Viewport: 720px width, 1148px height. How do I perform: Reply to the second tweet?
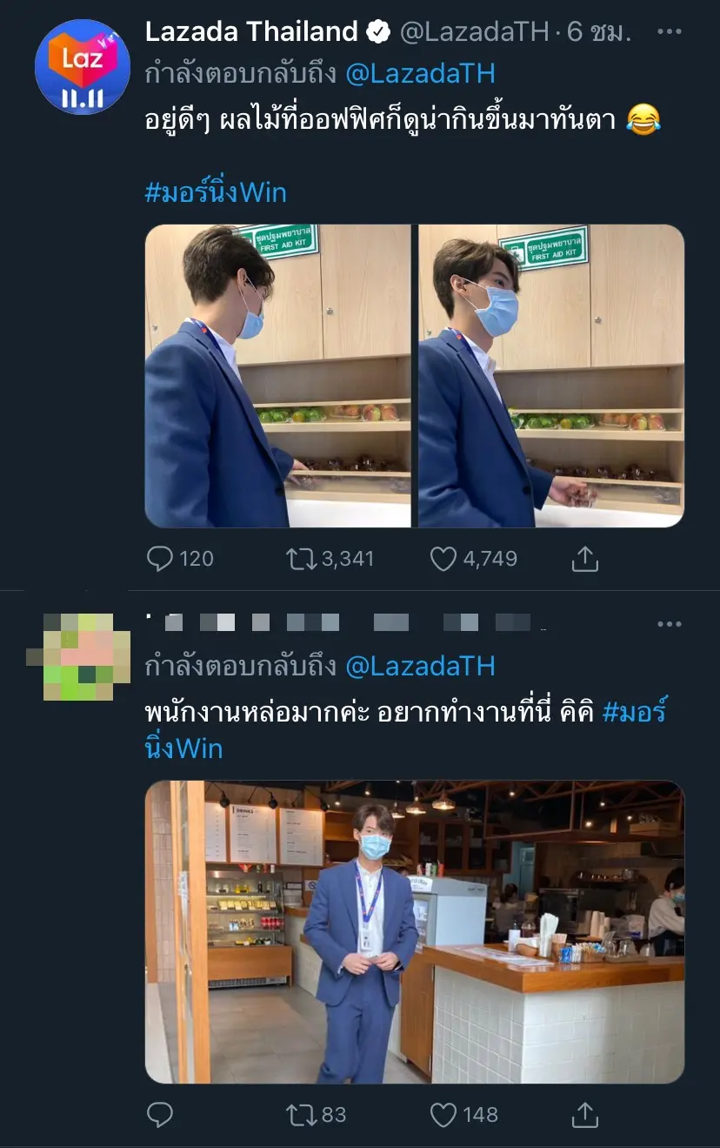coord(160,1114)
